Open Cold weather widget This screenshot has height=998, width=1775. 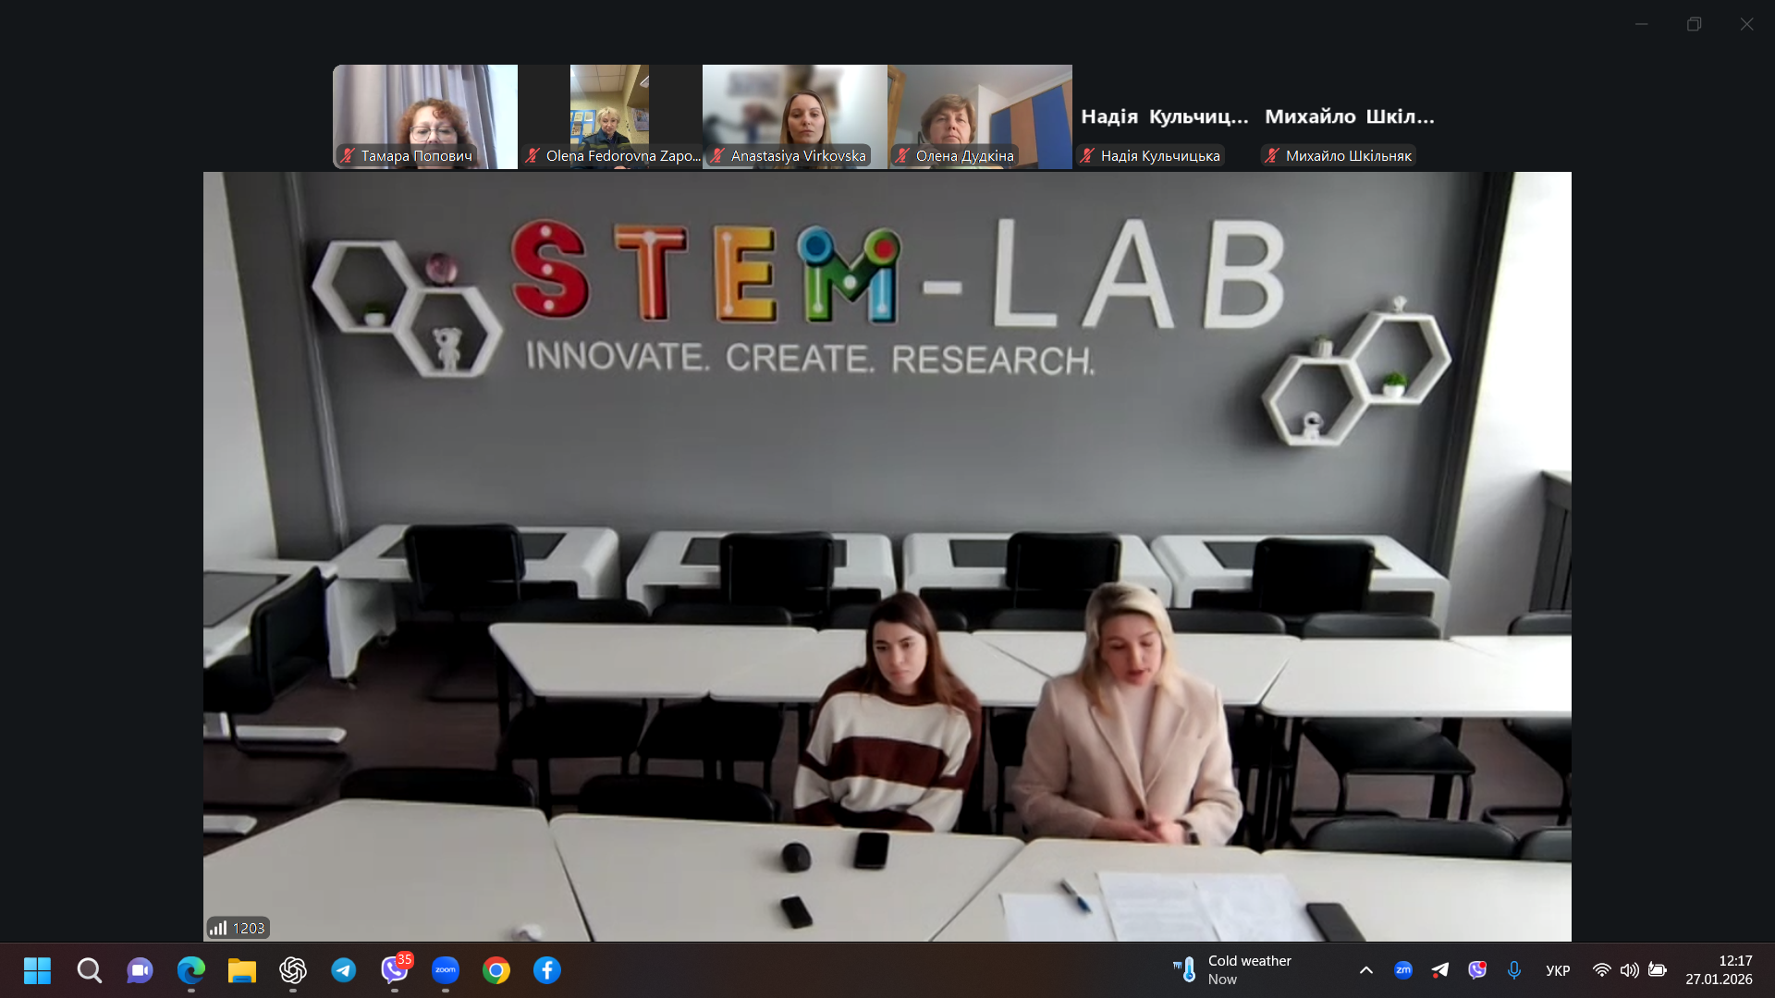point(1232,970)
